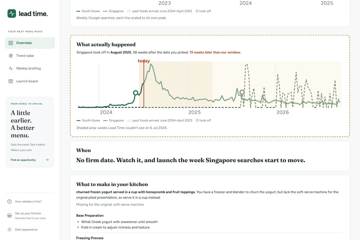Screen dimensions: 360x240
Task: Click the took off legend in What actually happened
Action: (x=203, y=120)
